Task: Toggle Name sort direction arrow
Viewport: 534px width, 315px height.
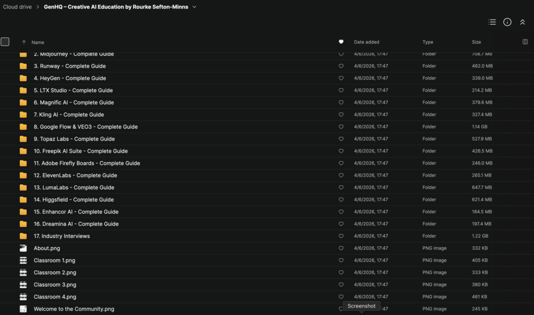Action: (23, 42)
